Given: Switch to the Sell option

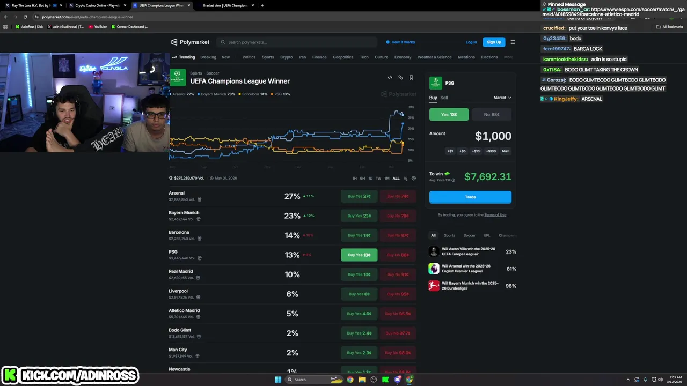Looking at the screenshot, I should [x=444, y=98].
